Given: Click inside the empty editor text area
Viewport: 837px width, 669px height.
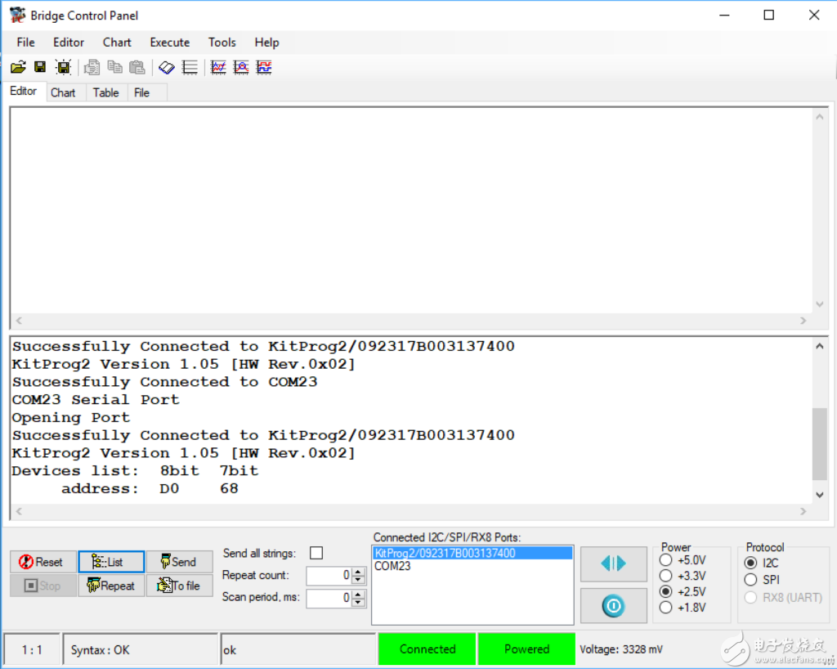Looking at the screenshot, I should coord(411,211).
